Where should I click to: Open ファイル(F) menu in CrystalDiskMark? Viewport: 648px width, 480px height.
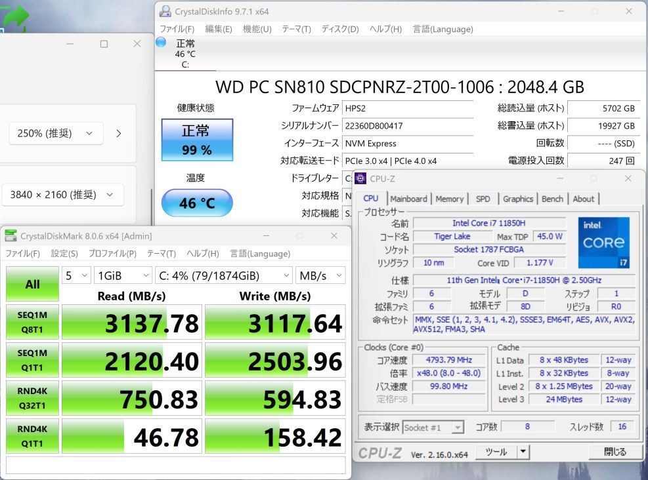pyautogui.click(x=22, y=253)
